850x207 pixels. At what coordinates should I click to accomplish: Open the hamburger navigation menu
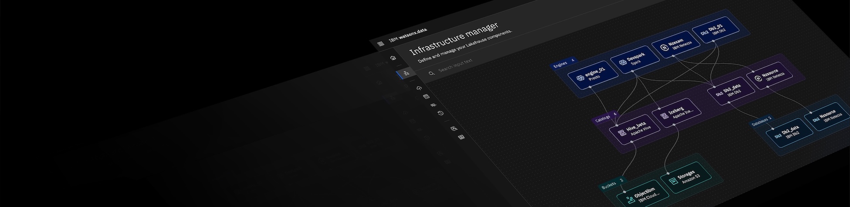click(x=381, y=44)
